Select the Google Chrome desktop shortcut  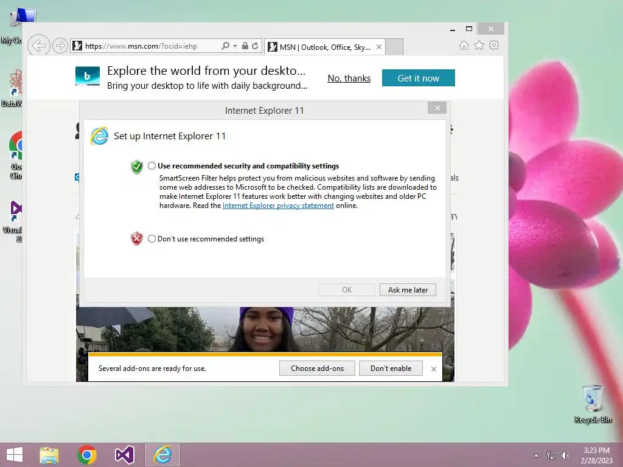15,155
